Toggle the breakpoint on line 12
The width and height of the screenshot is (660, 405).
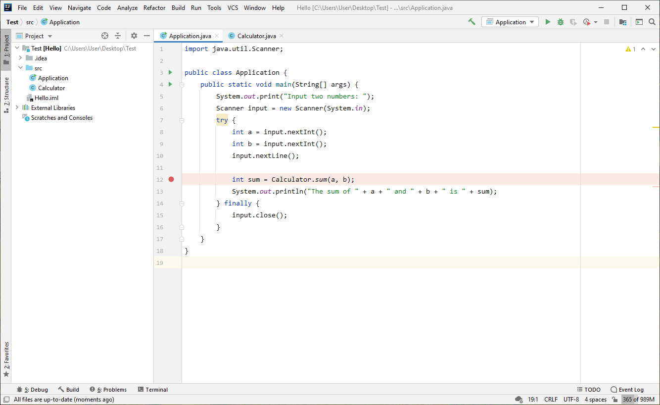click(x=171, y=179)
